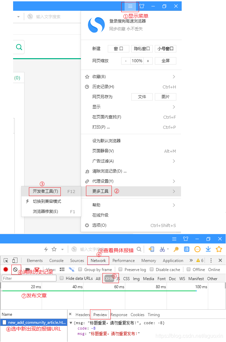Switch to the Console tab in DevTools
The width and height of the screenshot is (226, 342).
56,261
